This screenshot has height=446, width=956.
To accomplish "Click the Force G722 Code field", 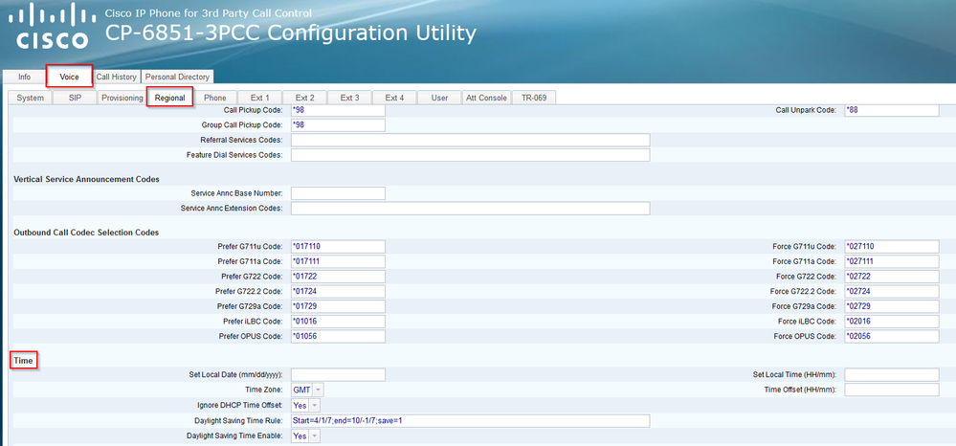I will coord(892,277).
